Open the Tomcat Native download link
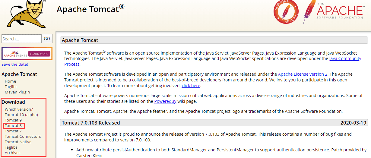 pos(18,142)
